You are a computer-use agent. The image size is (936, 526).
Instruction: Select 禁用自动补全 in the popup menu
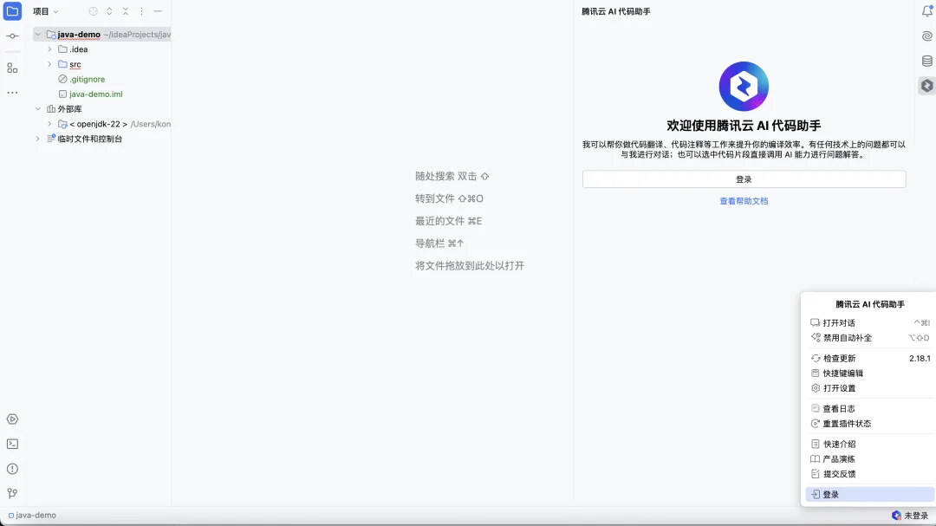click(x=870, y=338)
